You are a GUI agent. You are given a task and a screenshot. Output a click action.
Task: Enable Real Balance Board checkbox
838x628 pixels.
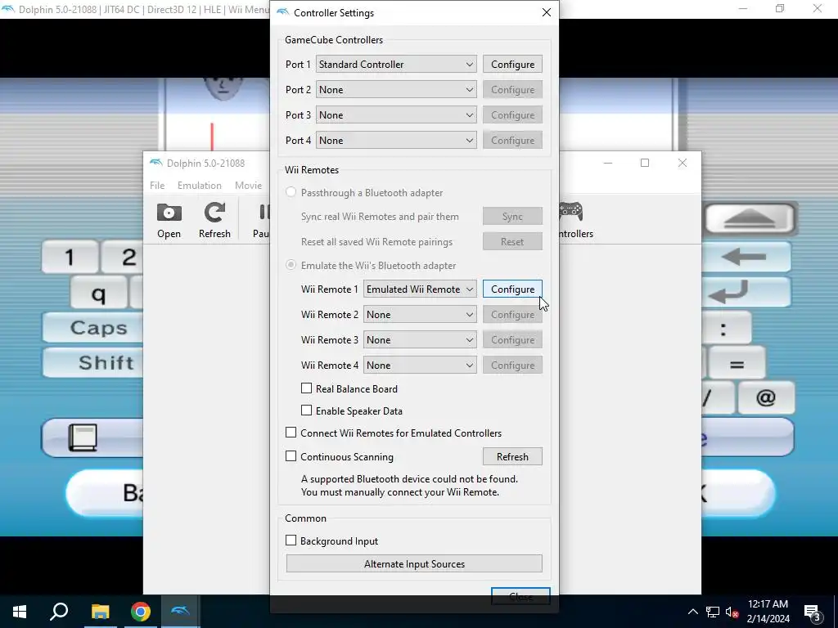pos(306,388)
